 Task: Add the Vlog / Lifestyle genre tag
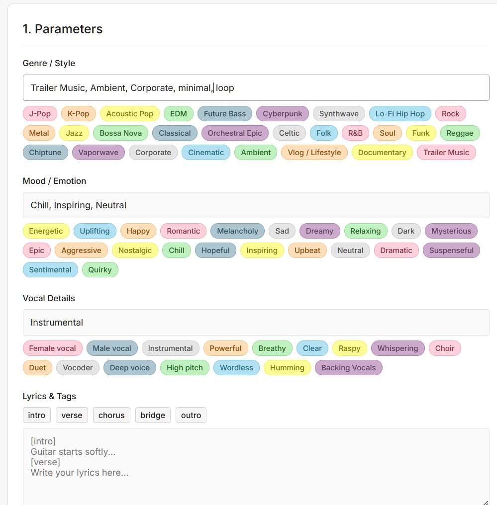click(314, 152)
